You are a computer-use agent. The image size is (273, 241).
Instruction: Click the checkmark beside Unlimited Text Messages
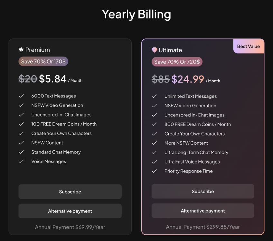click(x=154, y=96)
